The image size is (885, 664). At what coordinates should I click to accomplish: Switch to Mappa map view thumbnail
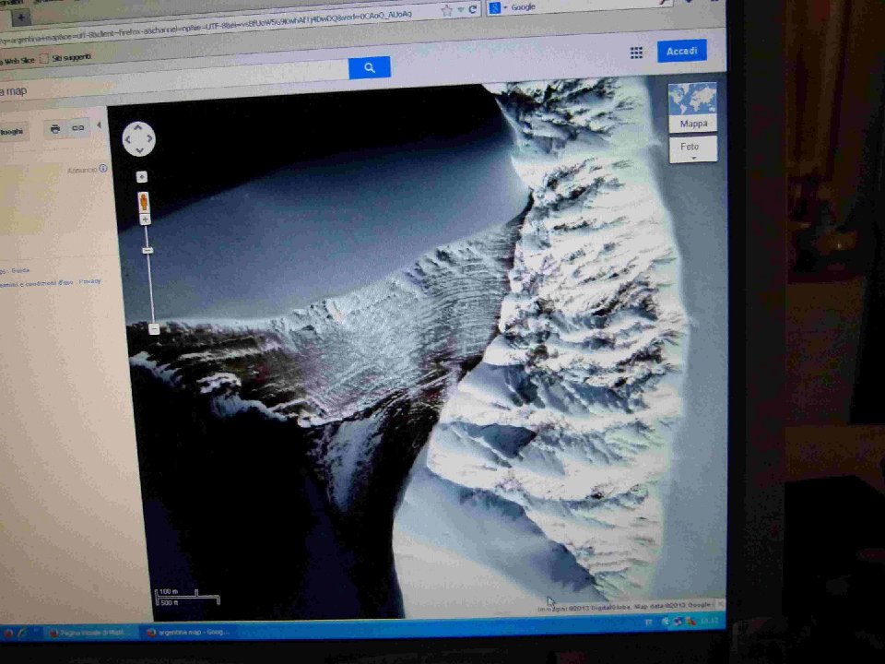pos(692,107)
